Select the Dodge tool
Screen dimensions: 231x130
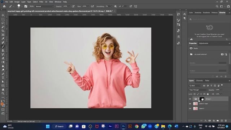tap(3, 70)
